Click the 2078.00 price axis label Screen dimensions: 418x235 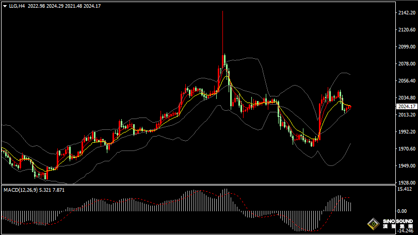point(407,63)
